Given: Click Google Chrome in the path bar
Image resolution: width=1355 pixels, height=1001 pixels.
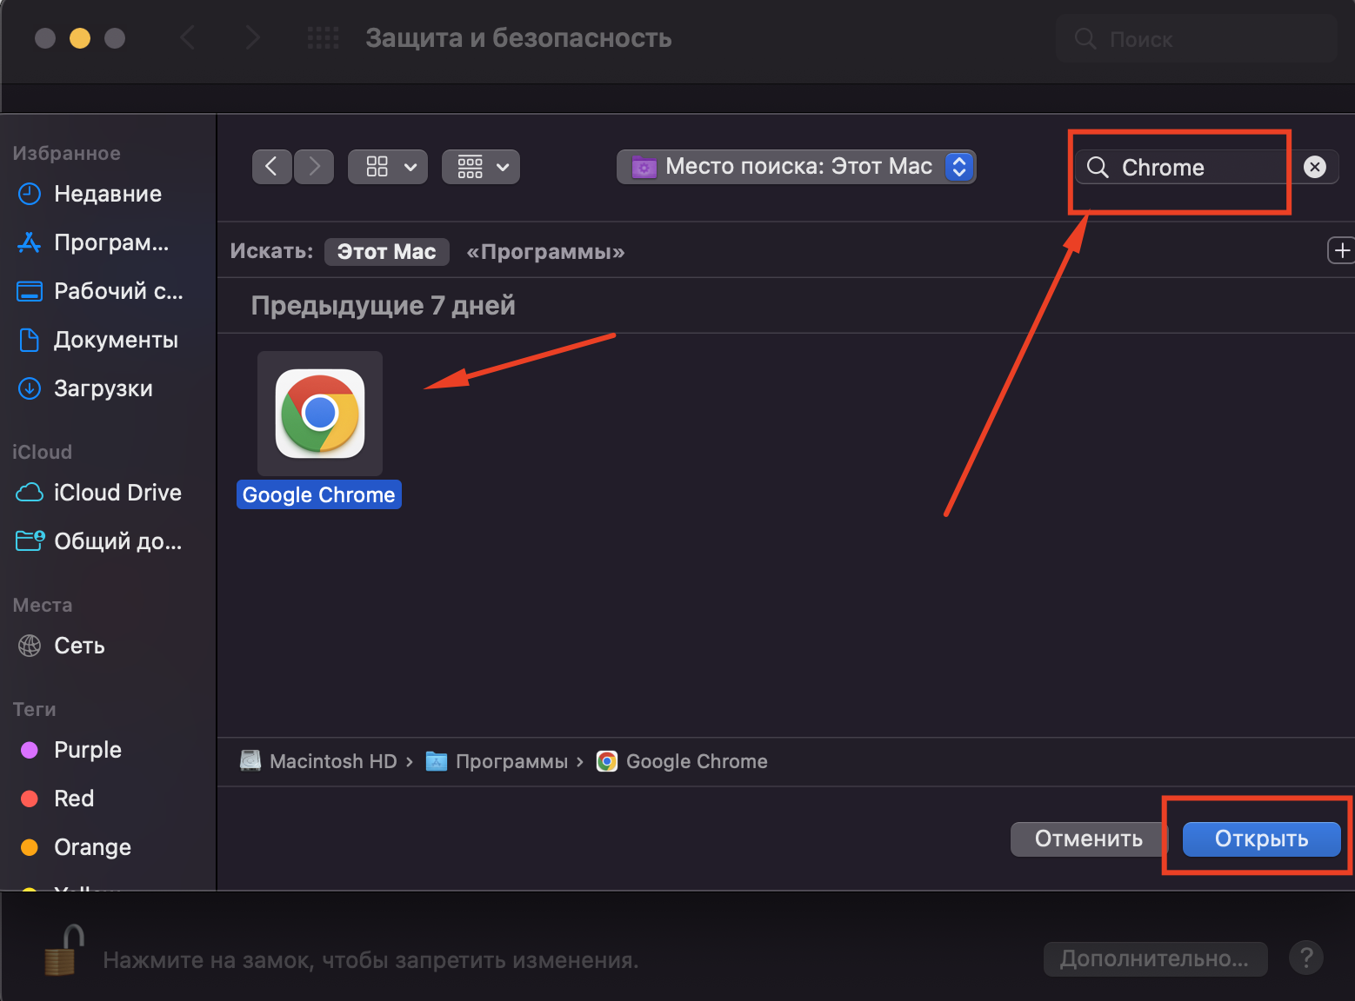Looking at the screenshot, I should [x=682, y=761].
